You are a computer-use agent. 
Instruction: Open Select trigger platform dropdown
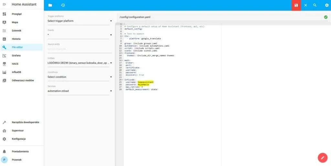[x=80, y=21]
